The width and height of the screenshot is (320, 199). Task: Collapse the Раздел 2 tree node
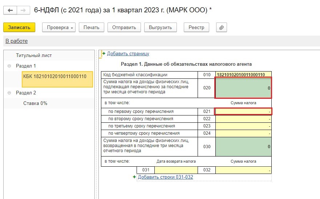[x=9, y=93]
